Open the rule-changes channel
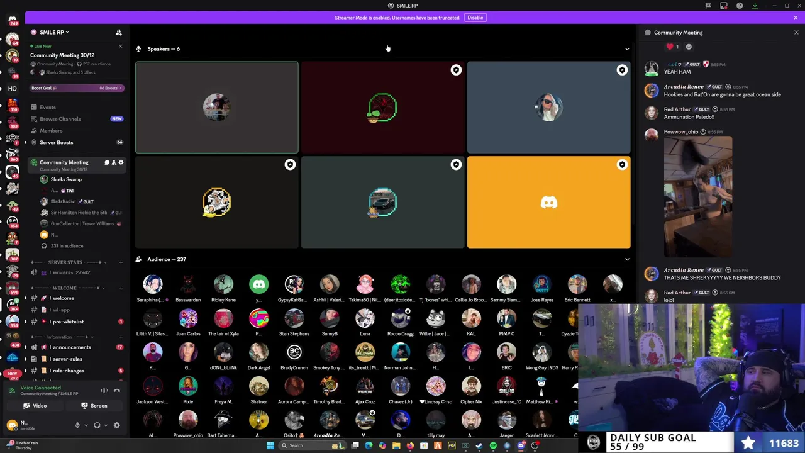This screenshot has width=805, height=453. (68, 371)
